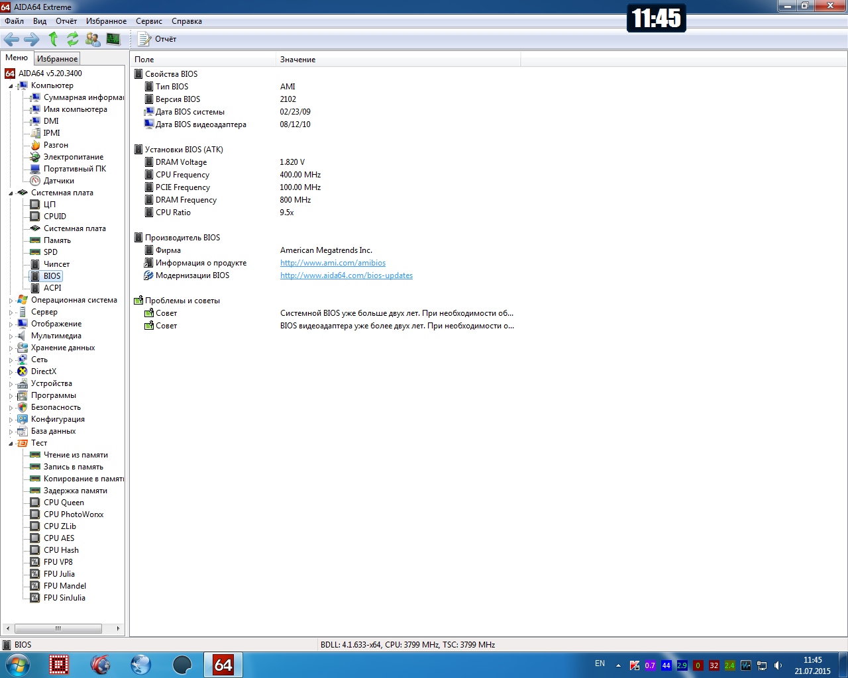Show hidden tray icons arrow

tap(618, 665)
